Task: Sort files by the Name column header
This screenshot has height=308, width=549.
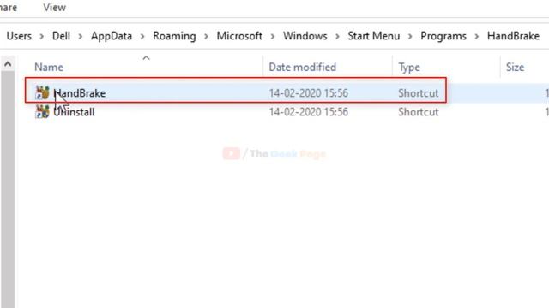Action: pos(49,67)
